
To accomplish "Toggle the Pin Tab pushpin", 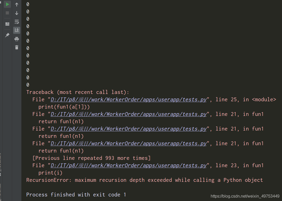I will [x=7, y=35].
